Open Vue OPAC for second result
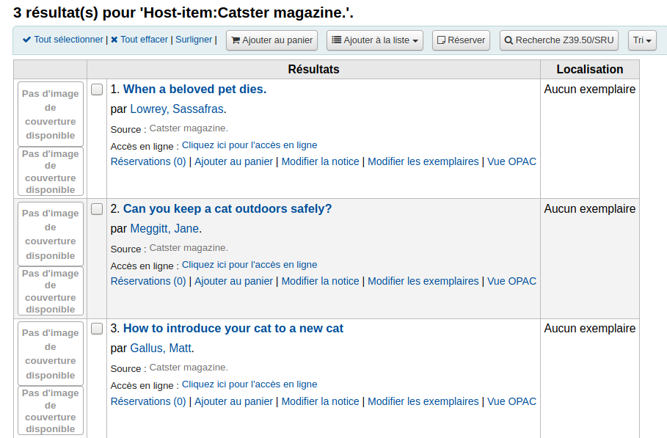 tap(511, 281)
